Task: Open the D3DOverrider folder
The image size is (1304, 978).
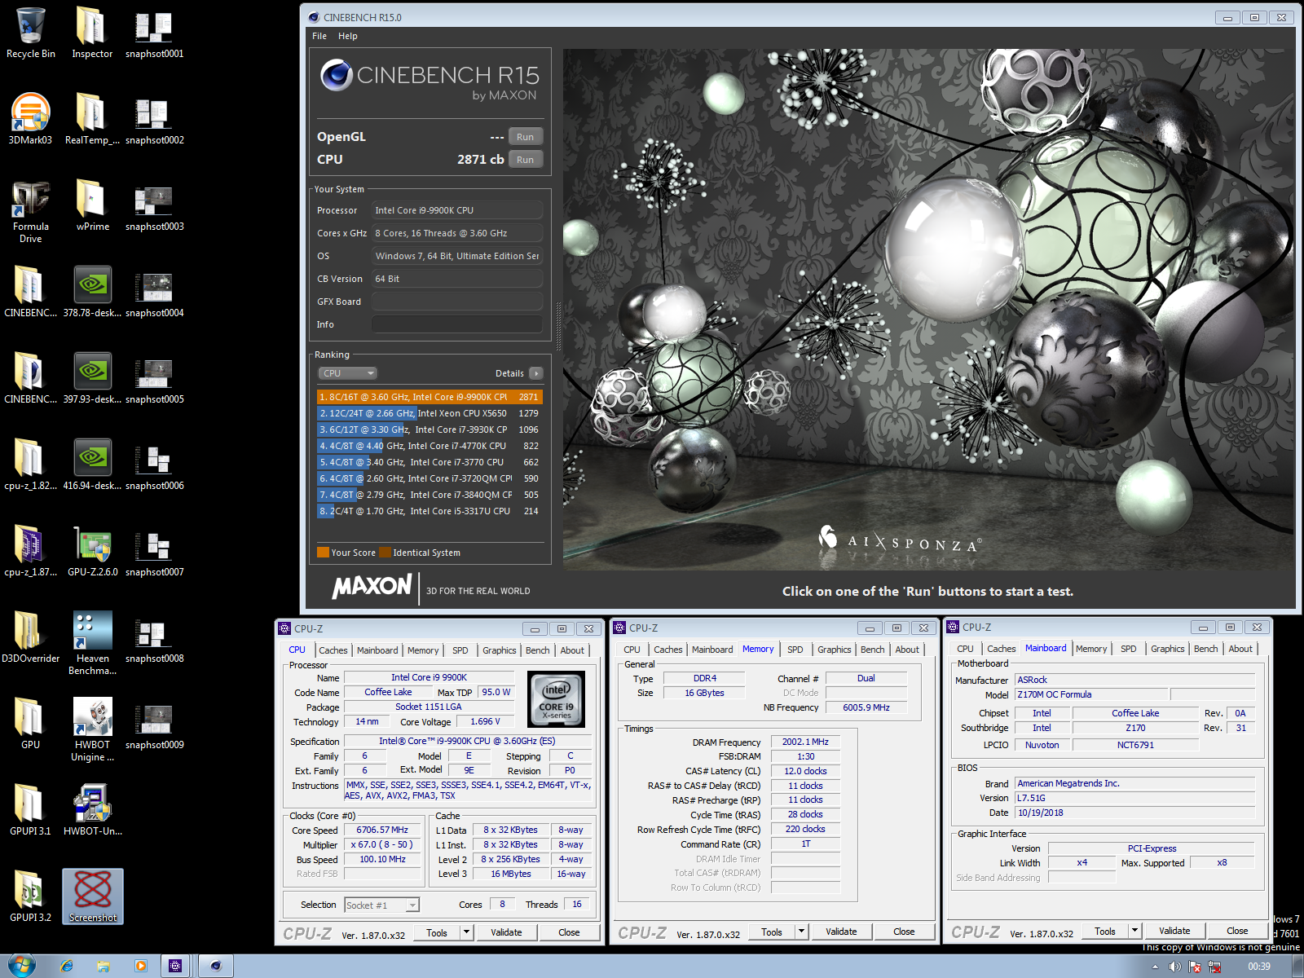Action: (31, 637)
